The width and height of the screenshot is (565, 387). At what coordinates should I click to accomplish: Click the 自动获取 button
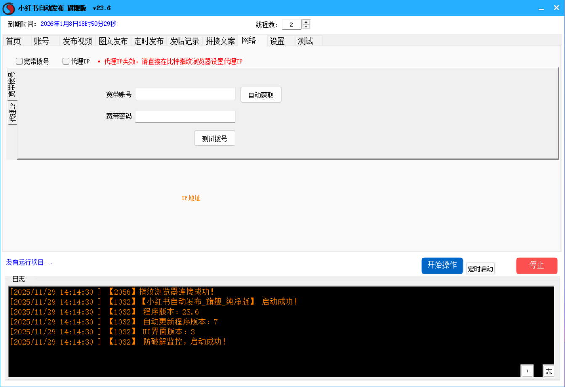[x=261, y=95]
